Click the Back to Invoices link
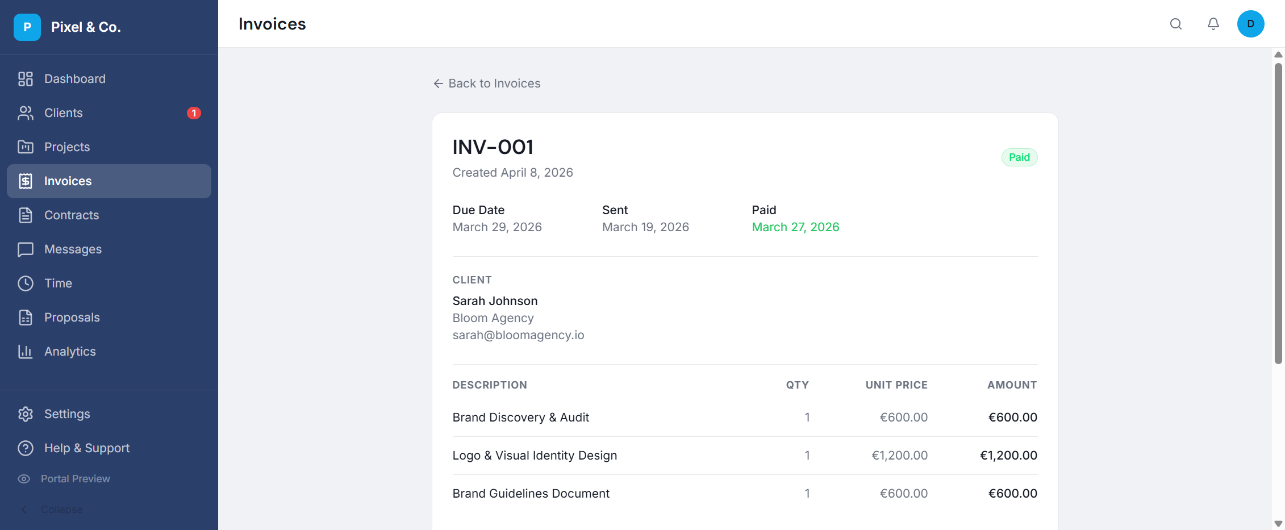 pos(487,84)
